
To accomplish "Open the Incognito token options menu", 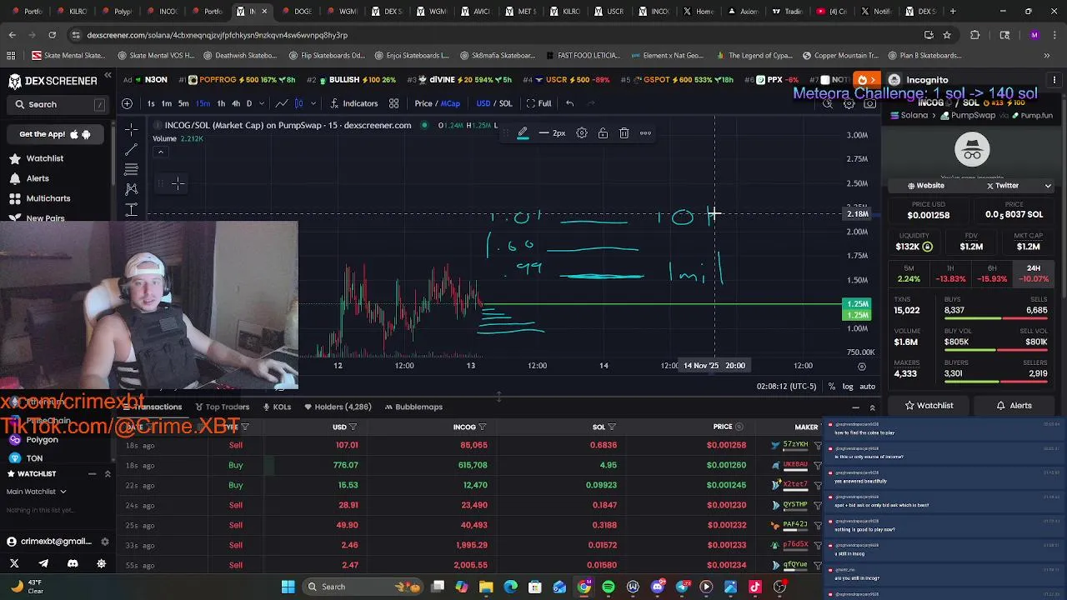I will coord(1054,80).
